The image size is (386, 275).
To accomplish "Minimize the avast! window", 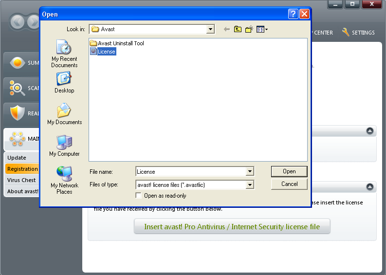I will tap(335, 4).
